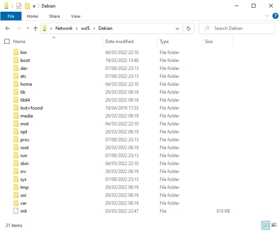Screen dimensions: 280x230
Task: Click the Properties quick access icon
Action: [x=19, y=6]
